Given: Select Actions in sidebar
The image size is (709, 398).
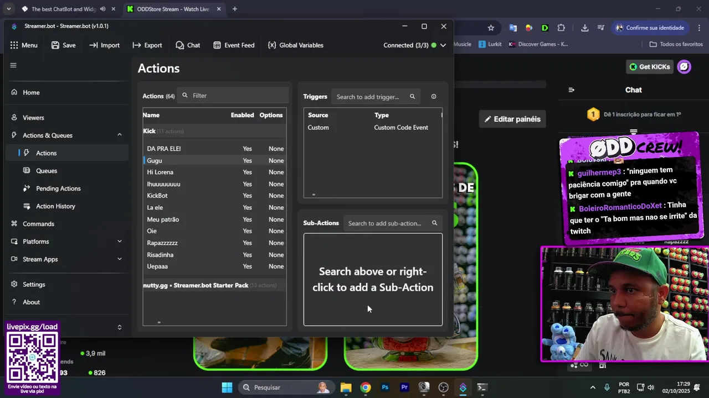Looking at the screenshot, I should click(66, 153).
